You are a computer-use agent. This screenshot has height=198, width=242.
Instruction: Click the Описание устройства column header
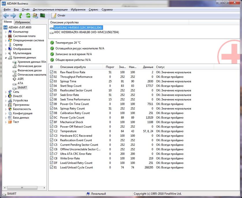[118, 22]
